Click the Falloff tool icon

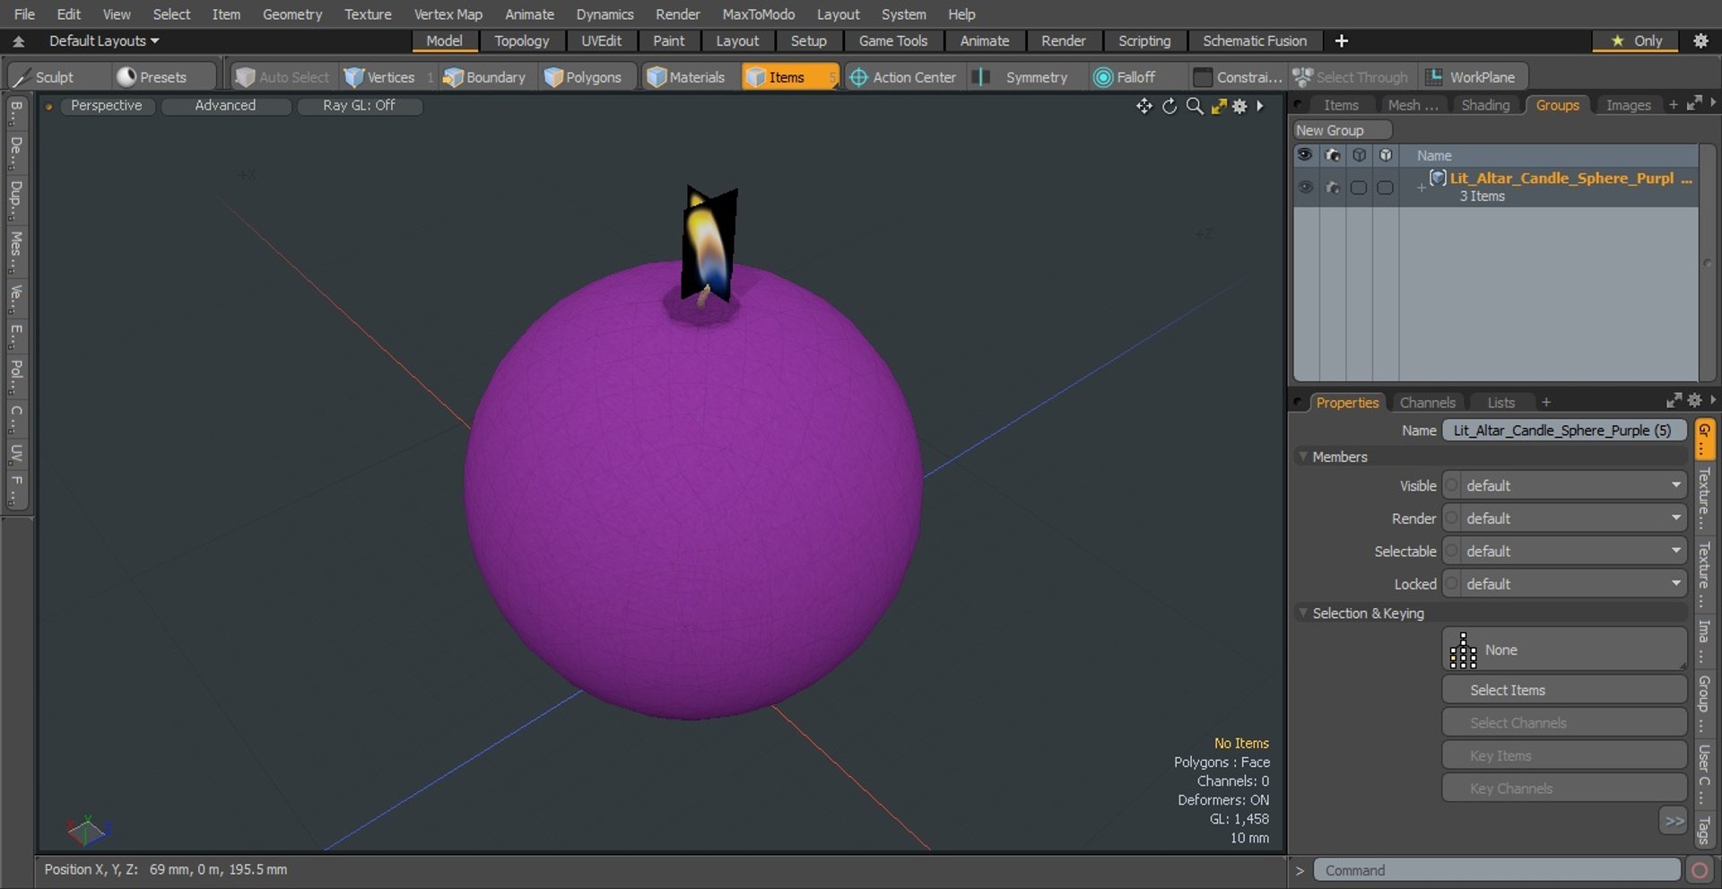1102,77
